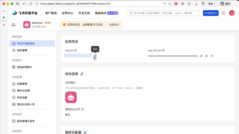239x134 pixels.
Task: Expand the vertical tabs chevron
Action: 4,11
